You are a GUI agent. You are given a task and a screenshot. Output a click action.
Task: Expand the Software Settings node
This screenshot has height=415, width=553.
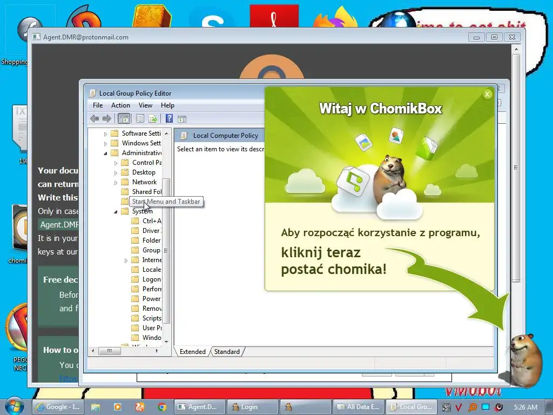pos(105,134)
